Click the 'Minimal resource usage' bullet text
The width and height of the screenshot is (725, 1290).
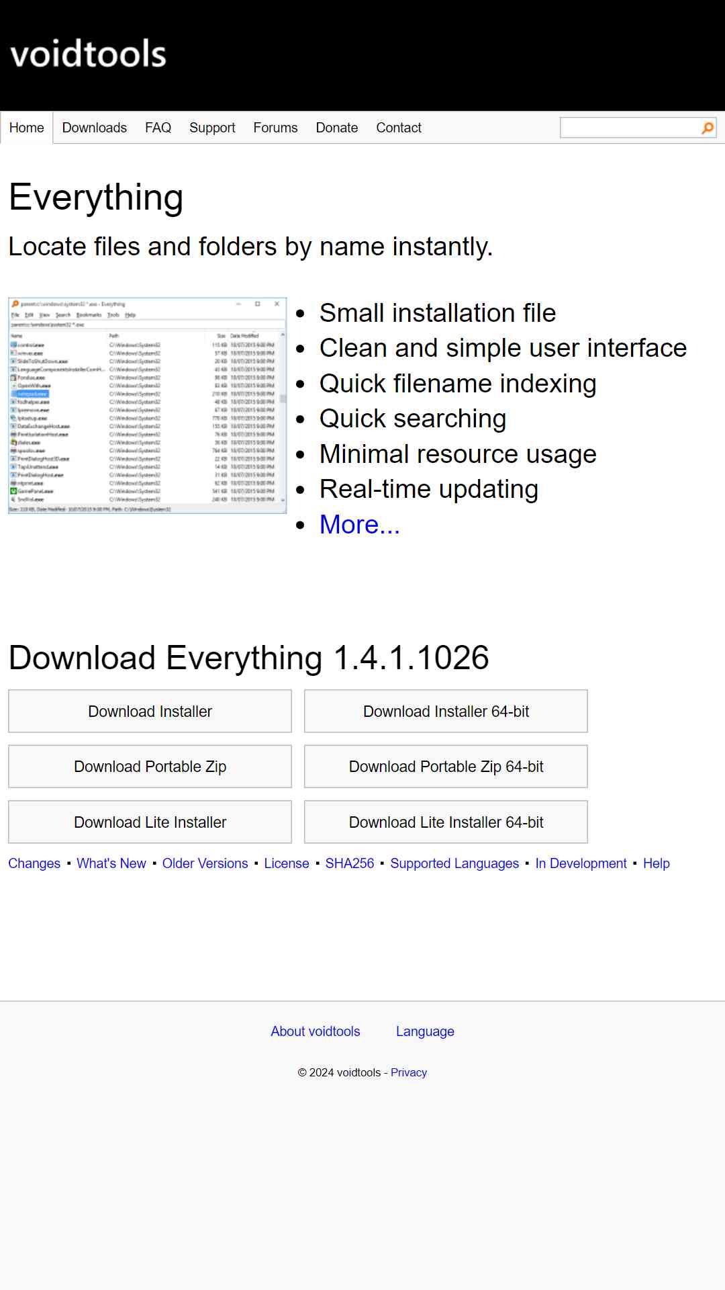click(x=458, y=454)
